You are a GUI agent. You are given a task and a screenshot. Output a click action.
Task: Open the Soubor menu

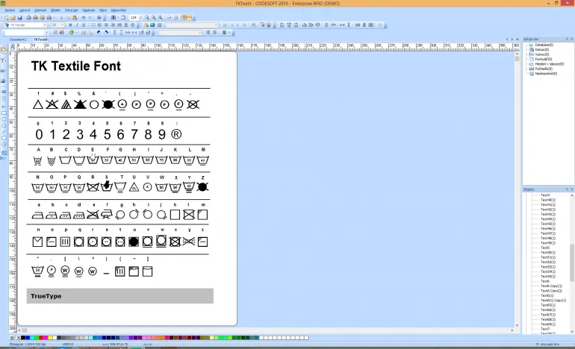(x=10, y=10)
